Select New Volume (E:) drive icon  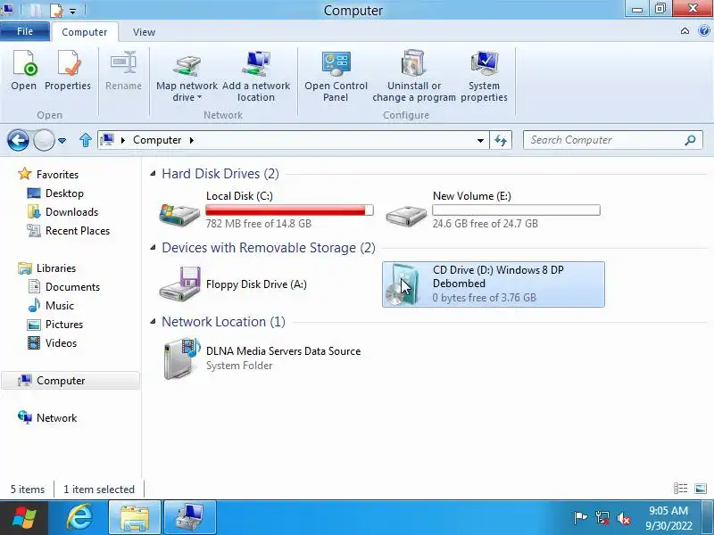[x=406, y=215]
